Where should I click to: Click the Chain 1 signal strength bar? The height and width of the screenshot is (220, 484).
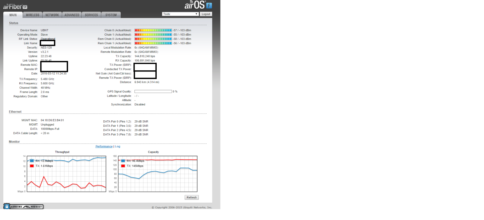pyautogui.click(x=153, y=35)
